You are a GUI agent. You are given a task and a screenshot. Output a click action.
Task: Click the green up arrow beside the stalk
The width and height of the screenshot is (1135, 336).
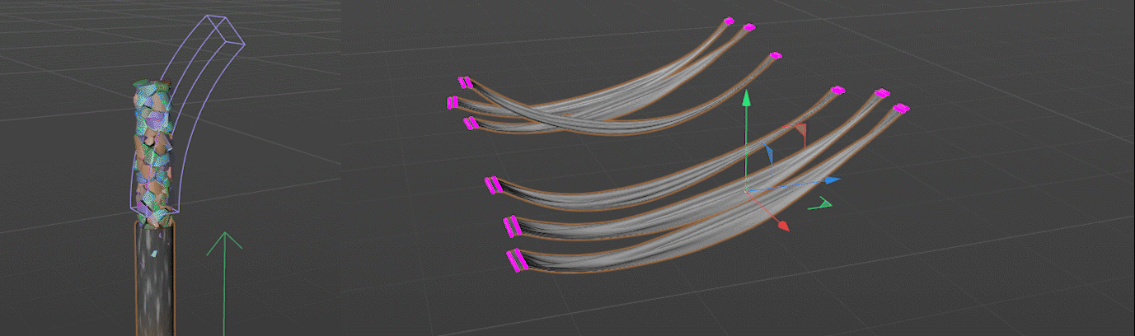(x=223, y=283)
